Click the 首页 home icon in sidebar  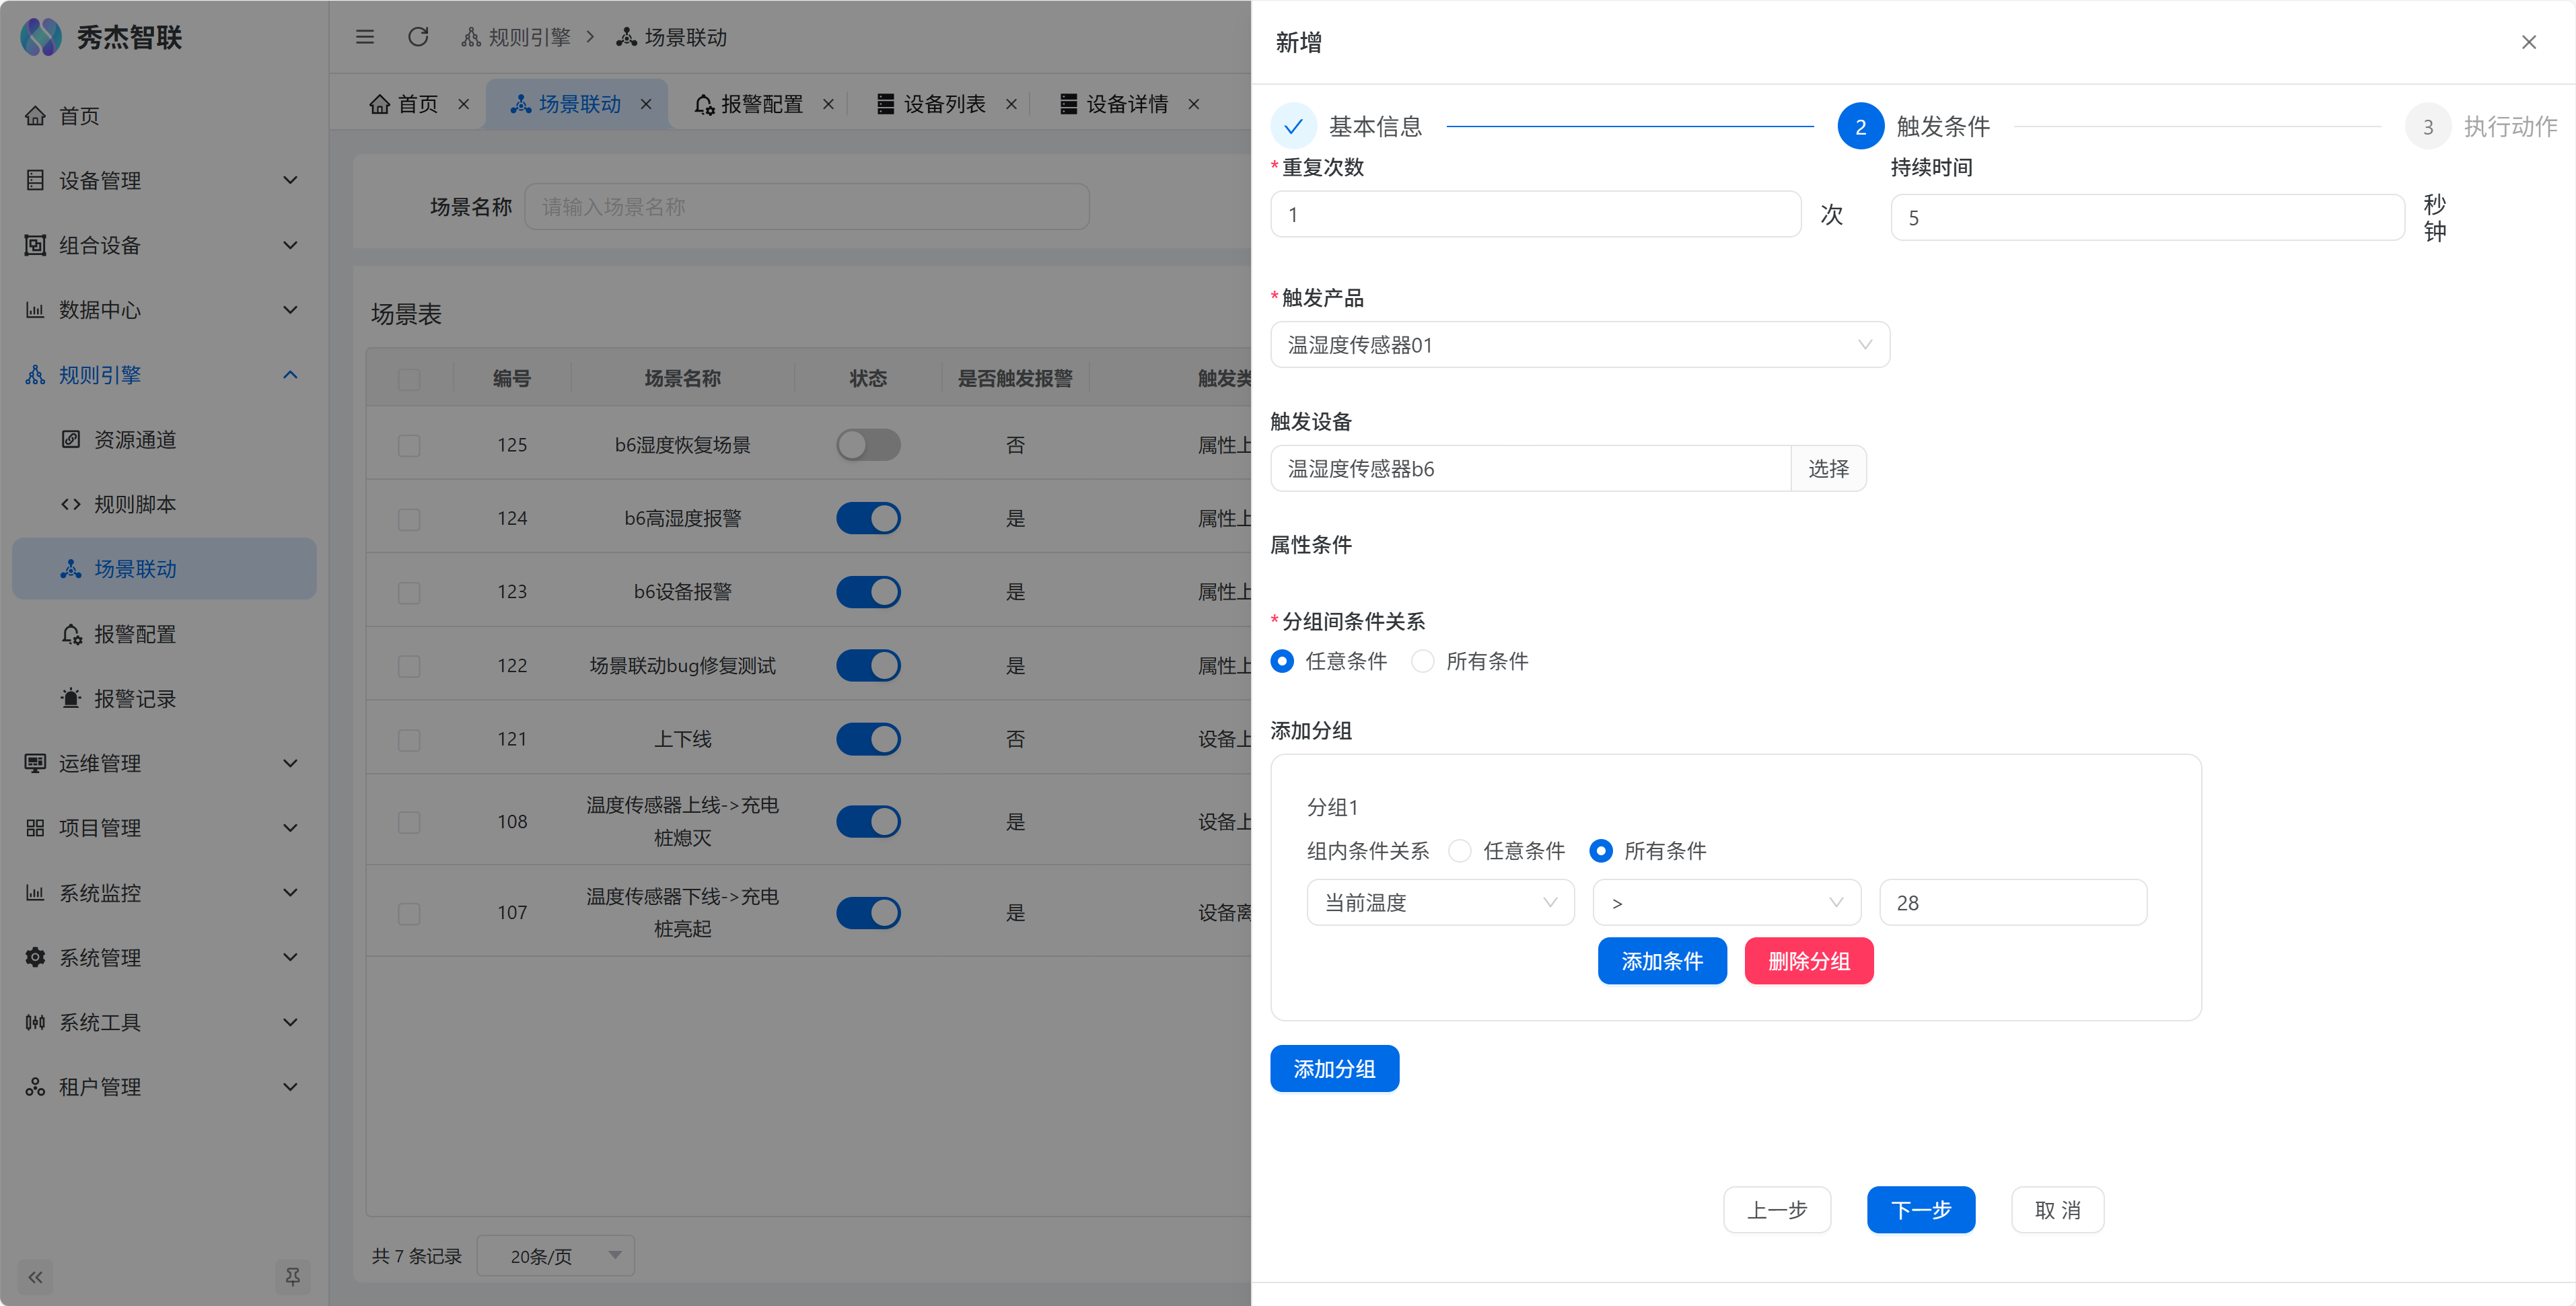36,116
